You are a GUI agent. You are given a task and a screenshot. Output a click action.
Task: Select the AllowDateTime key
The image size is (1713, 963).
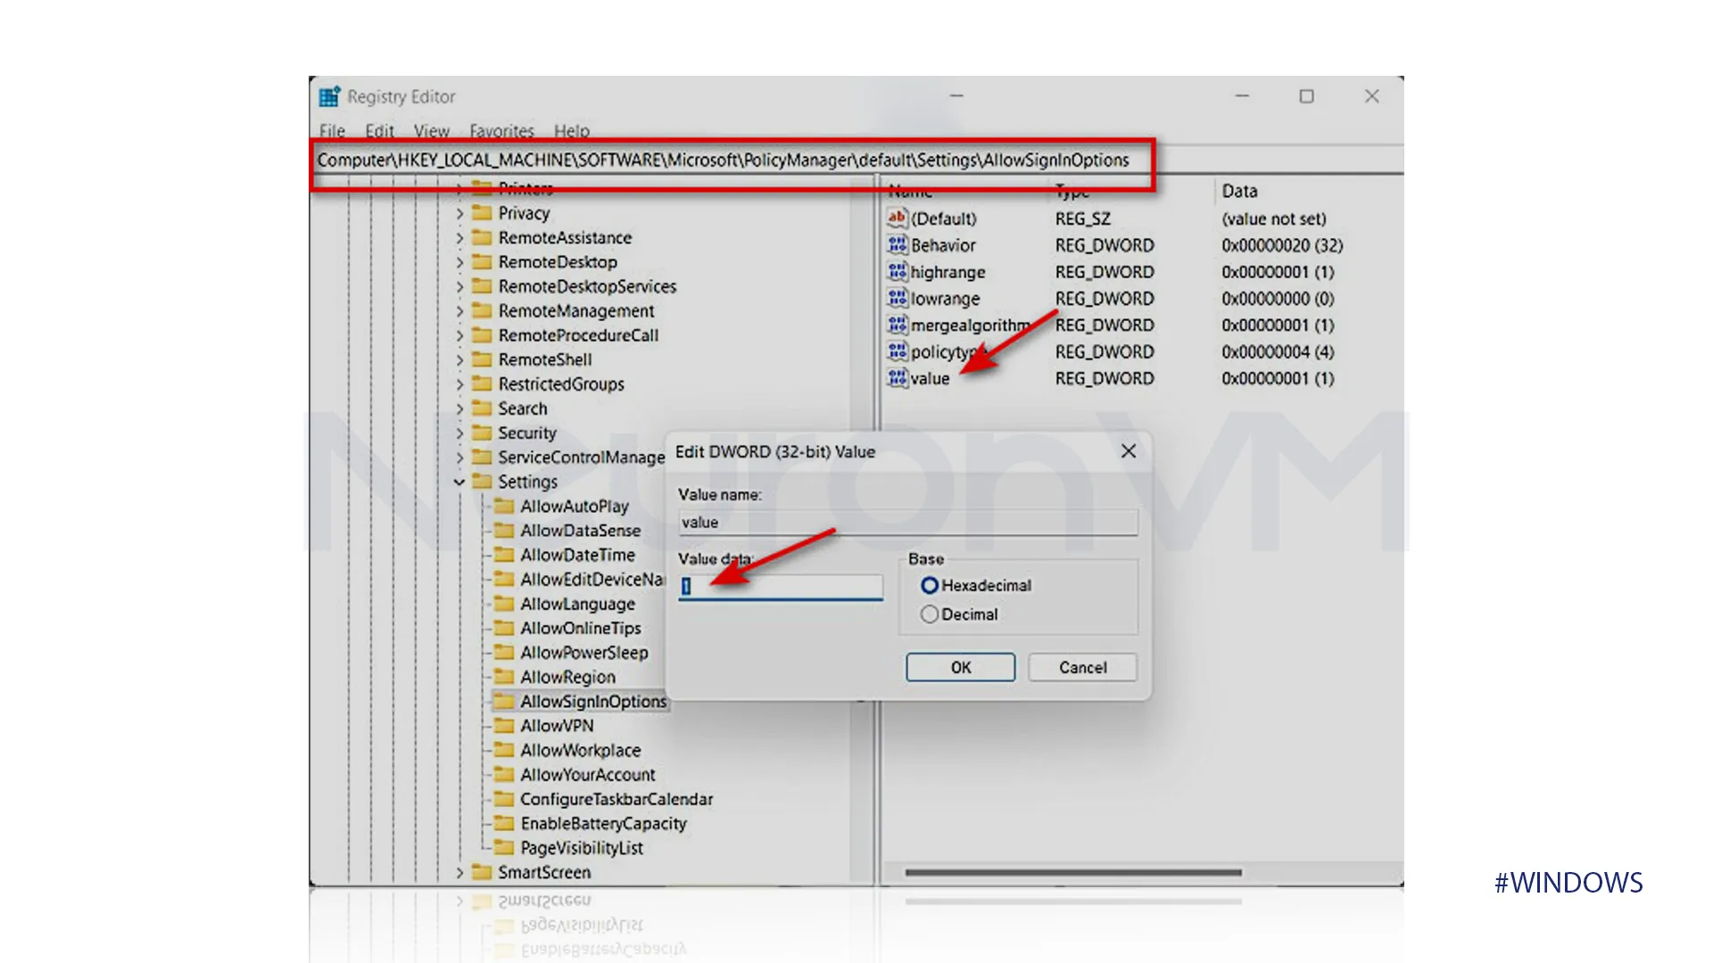(577, 555)
